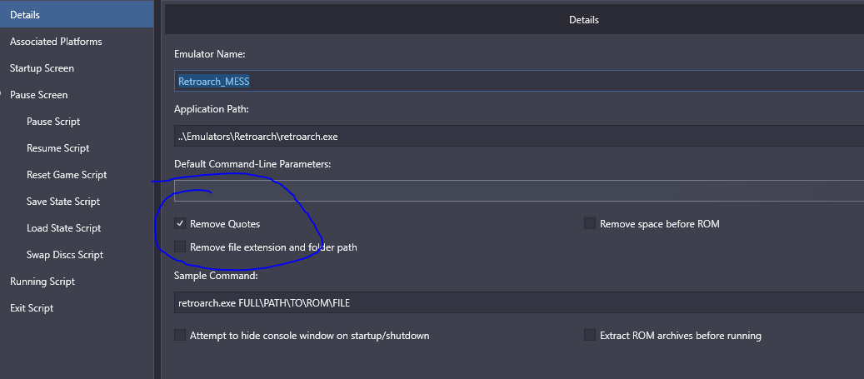Go to Startup Screen settings
The image size is (864, 379).
pos(42,68)
